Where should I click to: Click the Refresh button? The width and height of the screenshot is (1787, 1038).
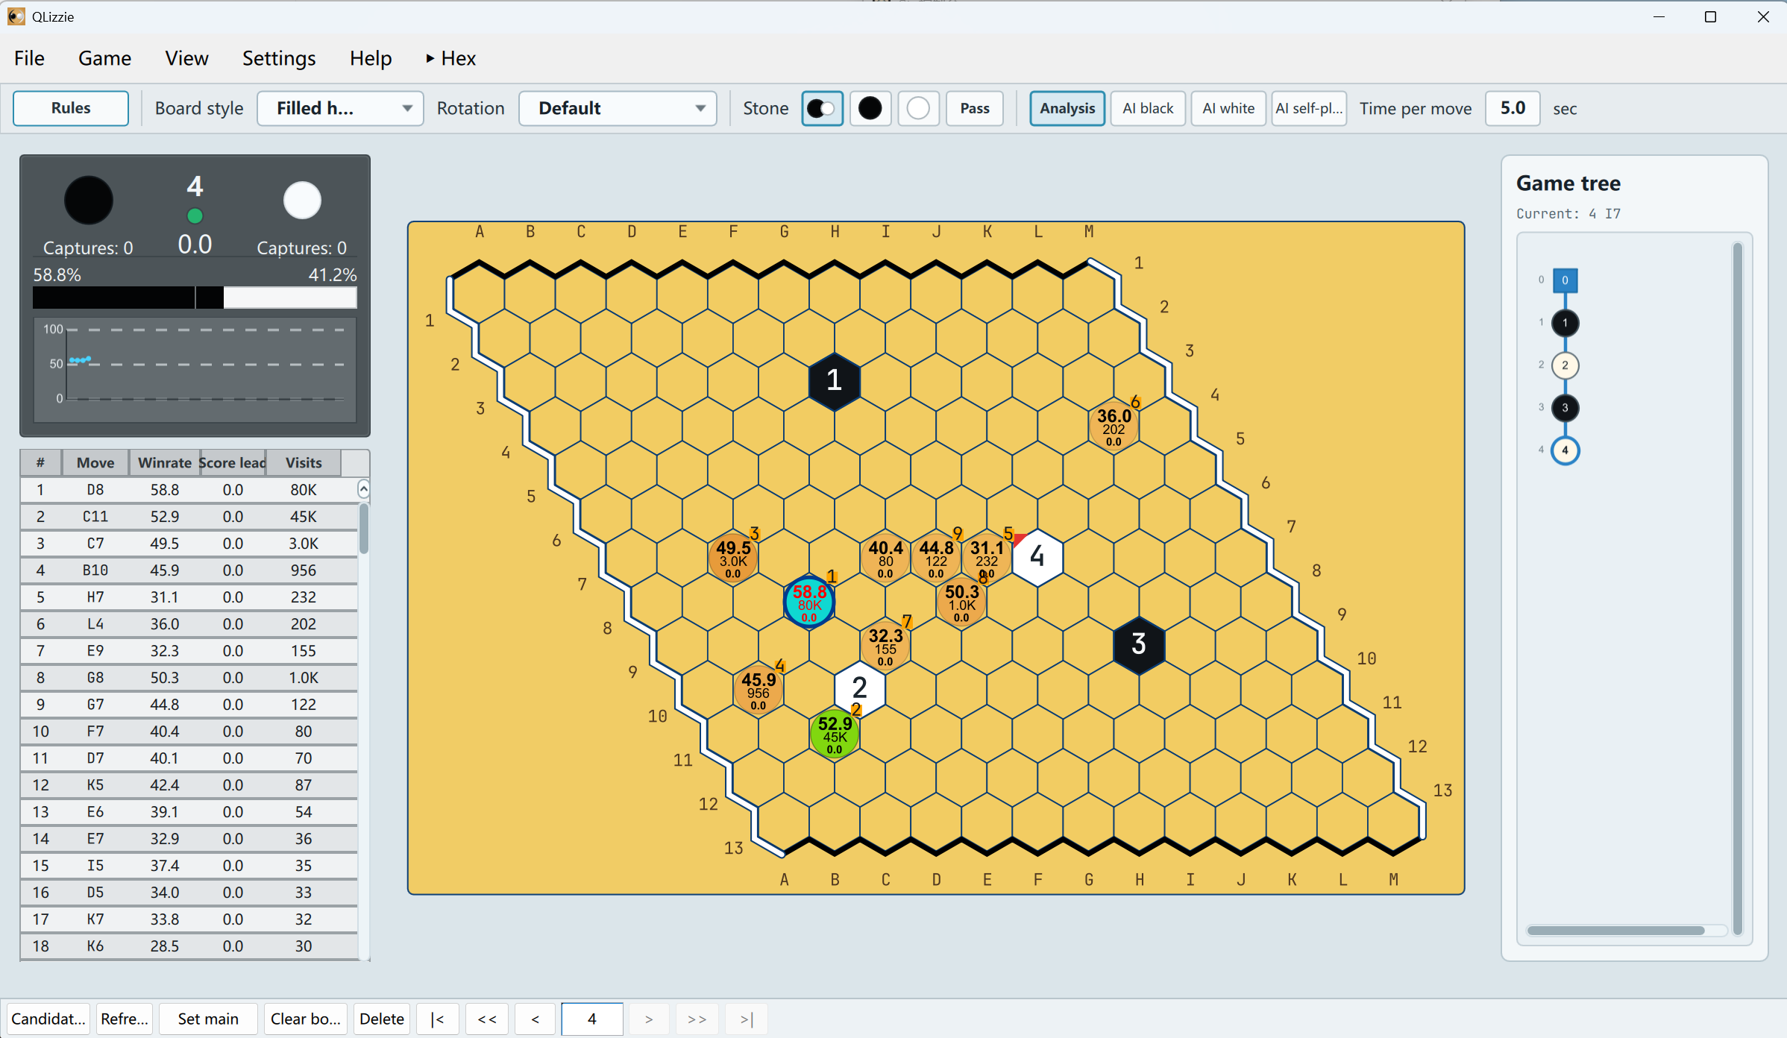(125, 1019)
